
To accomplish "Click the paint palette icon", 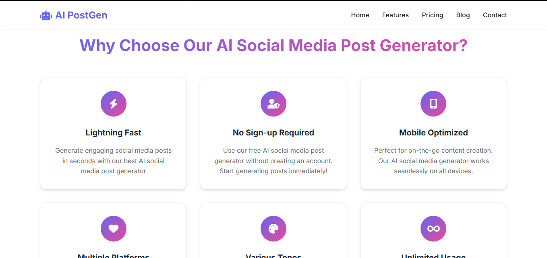I will click(x=273, y=229).
